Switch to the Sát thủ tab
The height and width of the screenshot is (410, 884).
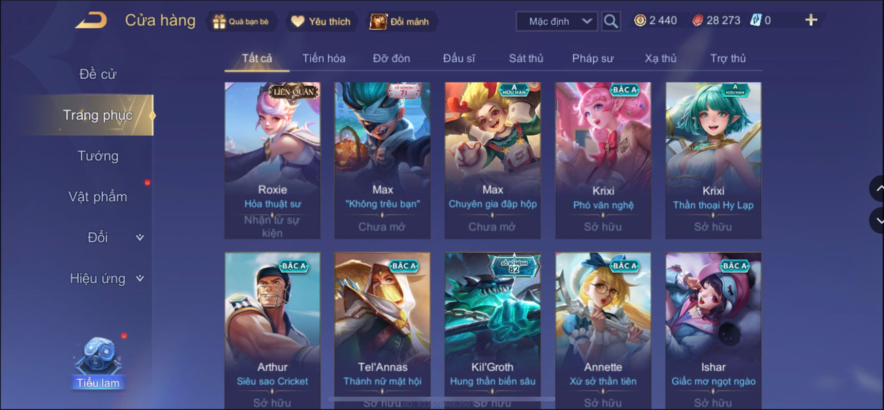[526, 59]
